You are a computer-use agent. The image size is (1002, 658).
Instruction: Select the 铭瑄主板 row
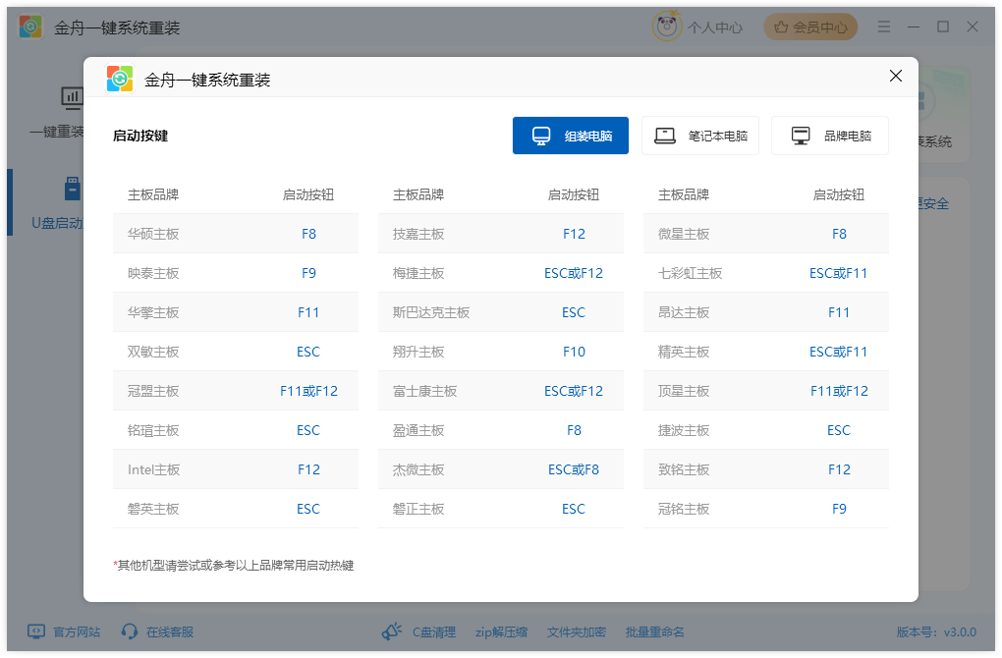point(235,430)
